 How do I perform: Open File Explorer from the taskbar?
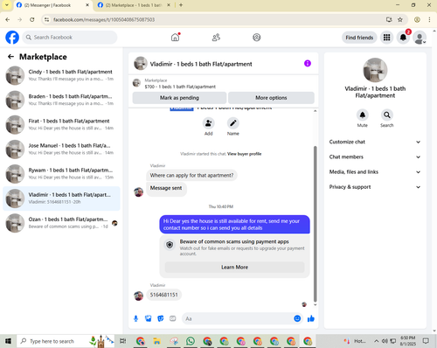(x=157, y=341)
